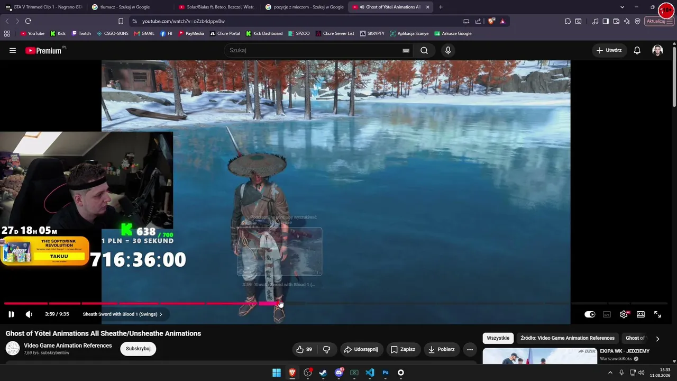This screenshot has height=381, width=677.
Task: Expand chapter 'Sheath Sword with Blood 1'
Action: [122, 314]
